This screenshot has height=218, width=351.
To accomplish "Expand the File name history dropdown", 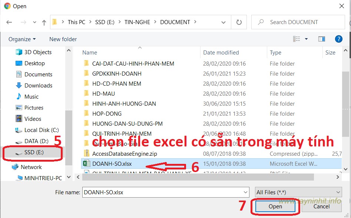I will tap(245, 192).
